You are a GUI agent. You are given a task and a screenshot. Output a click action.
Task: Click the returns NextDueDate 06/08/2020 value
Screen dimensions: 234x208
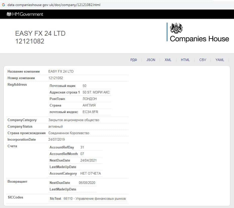pyautogui.click(x=87, y=183)
